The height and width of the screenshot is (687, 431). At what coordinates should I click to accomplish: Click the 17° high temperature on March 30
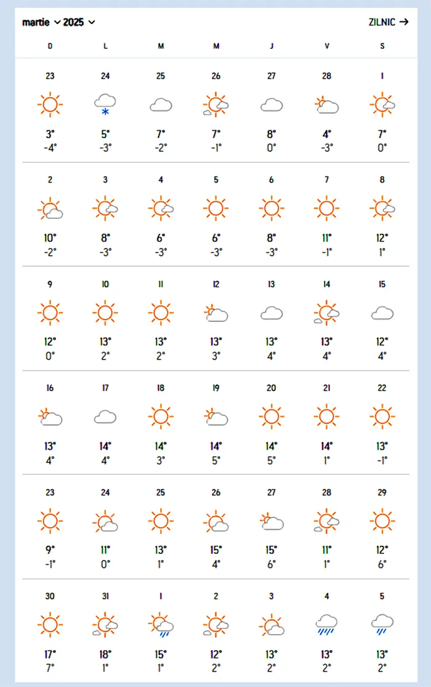[x=50, y=654]
